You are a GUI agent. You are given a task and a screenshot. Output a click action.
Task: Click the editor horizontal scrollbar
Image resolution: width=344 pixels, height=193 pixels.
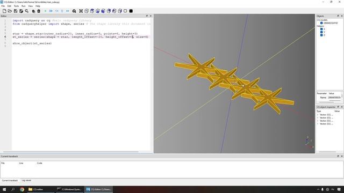pos(70,152)
